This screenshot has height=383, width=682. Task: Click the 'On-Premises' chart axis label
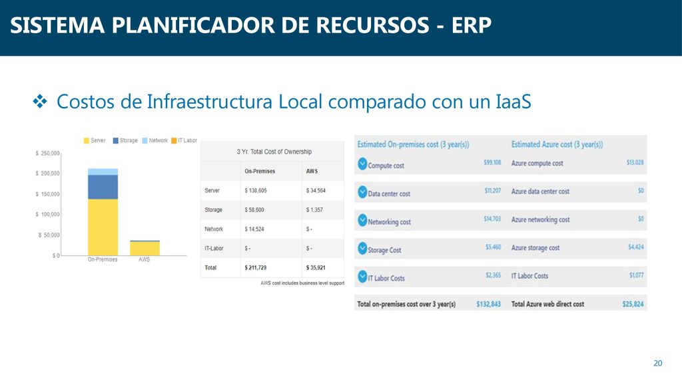pyautogui.click(x=103, y=259)
